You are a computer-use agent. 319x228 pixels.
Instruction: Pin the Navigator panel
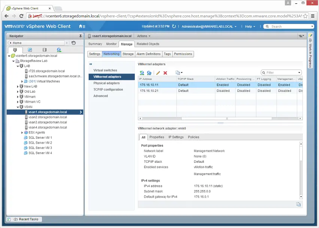point(81,36)
